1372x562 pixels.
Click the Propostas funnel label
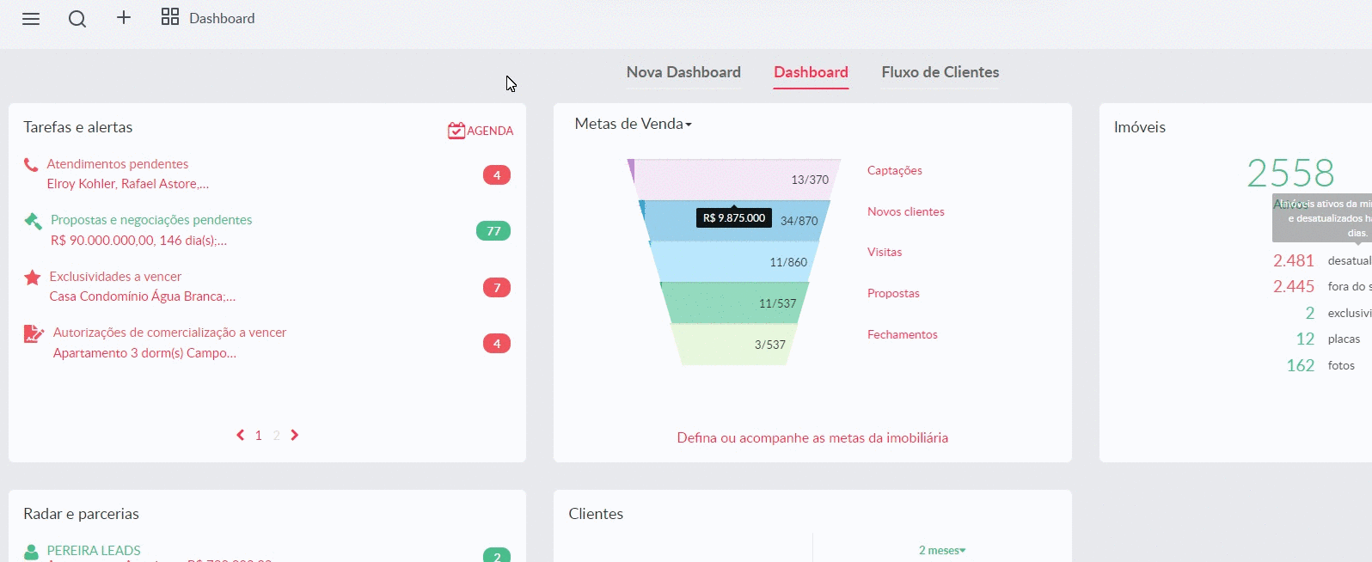(x=893, y=293)
